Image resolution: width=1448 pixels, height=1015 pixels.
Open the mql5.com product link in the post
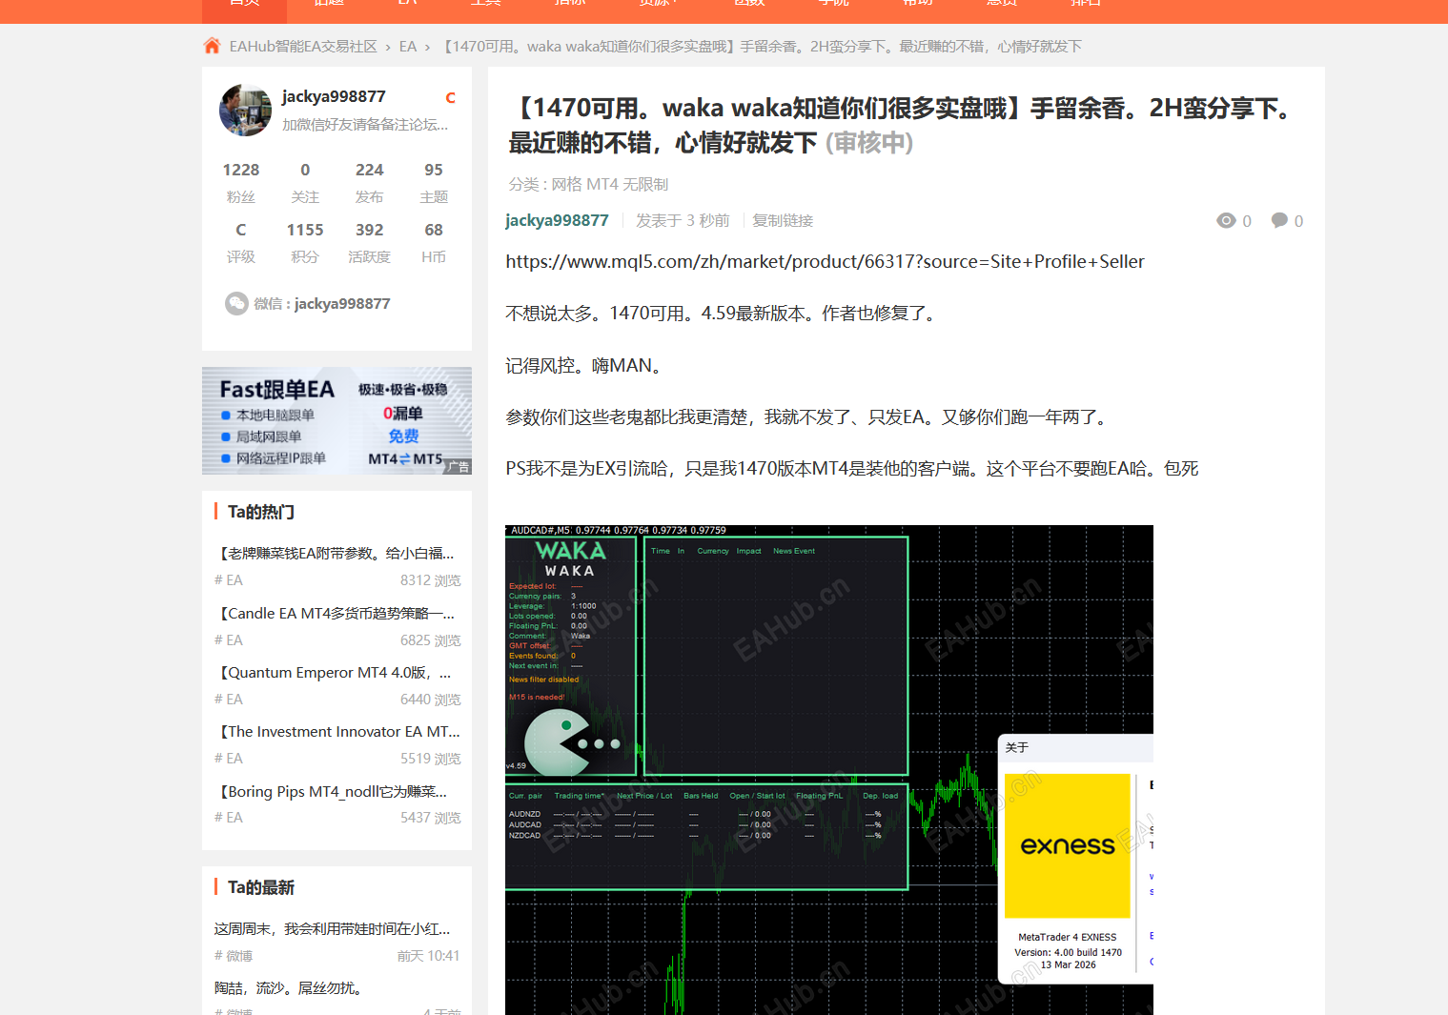click(x=825, y=261)
